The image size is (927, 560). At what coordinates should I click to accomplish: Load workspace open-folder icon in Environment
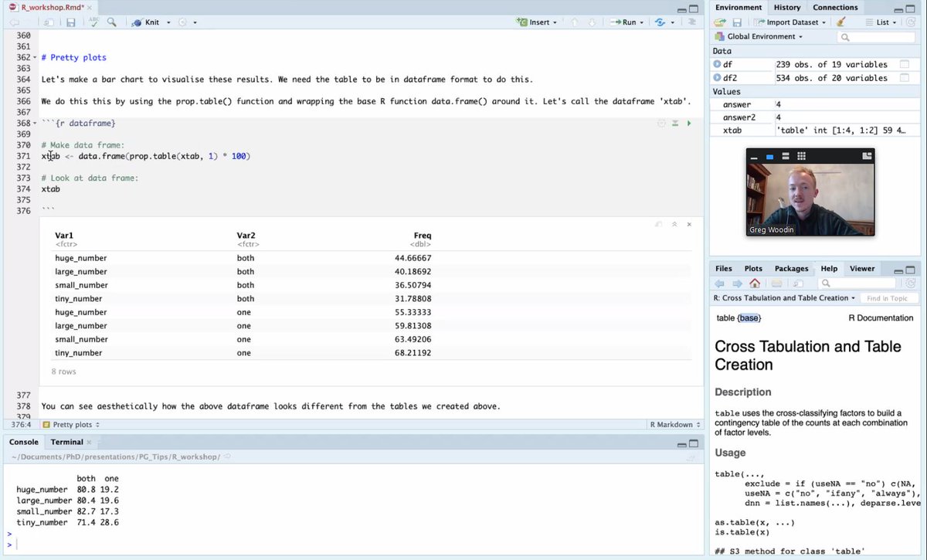click(720, 22)
